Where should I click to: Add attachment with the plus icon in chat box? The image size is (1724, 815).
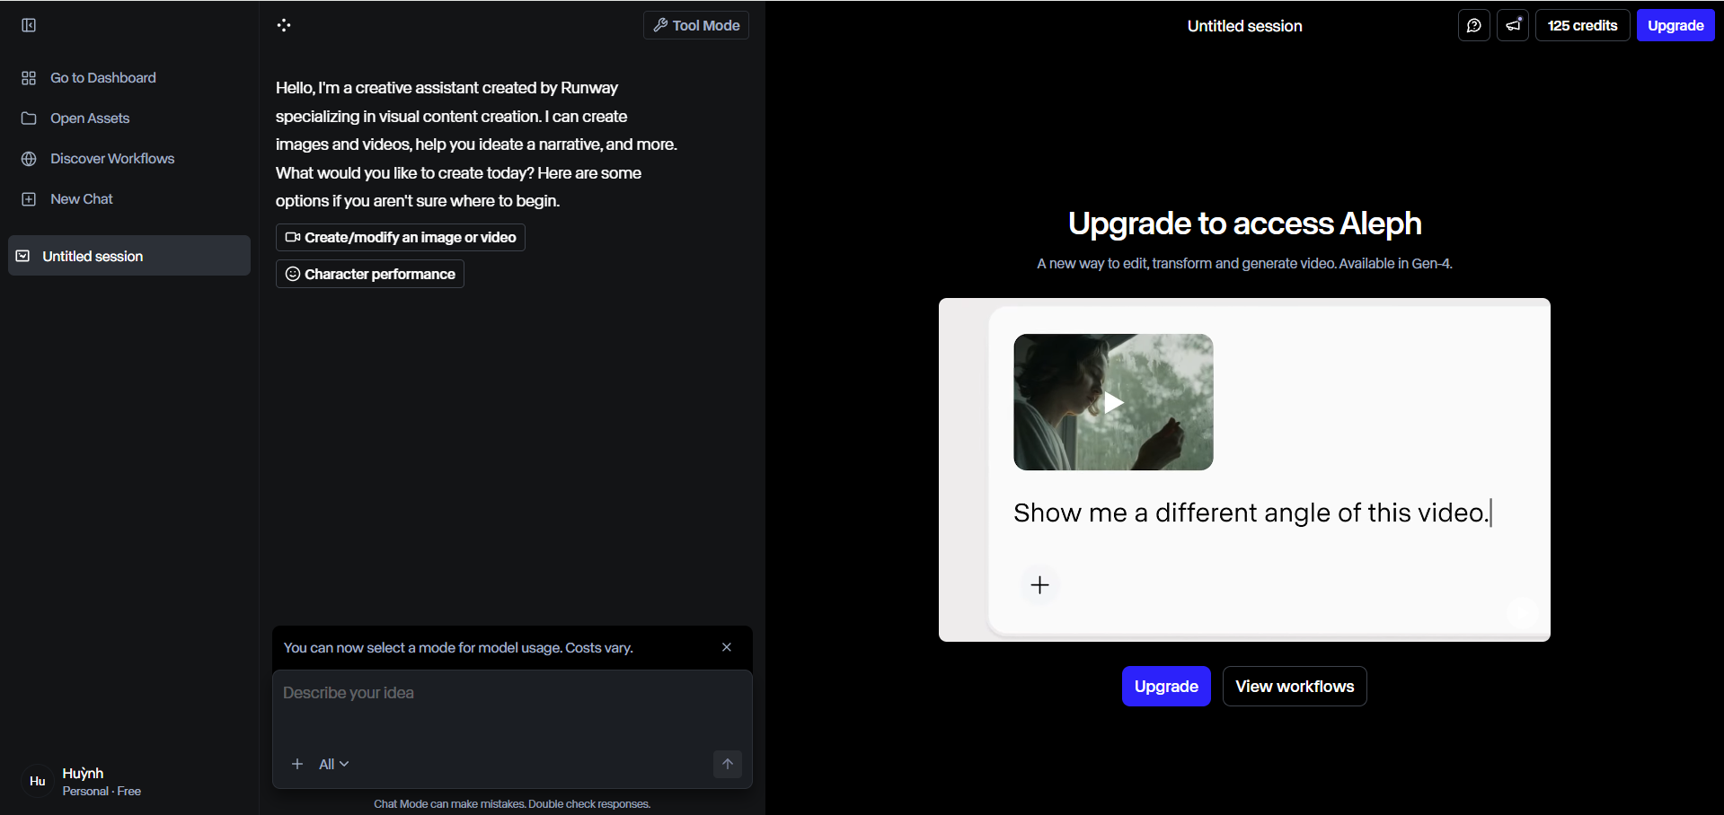click(x=297, y=764)
